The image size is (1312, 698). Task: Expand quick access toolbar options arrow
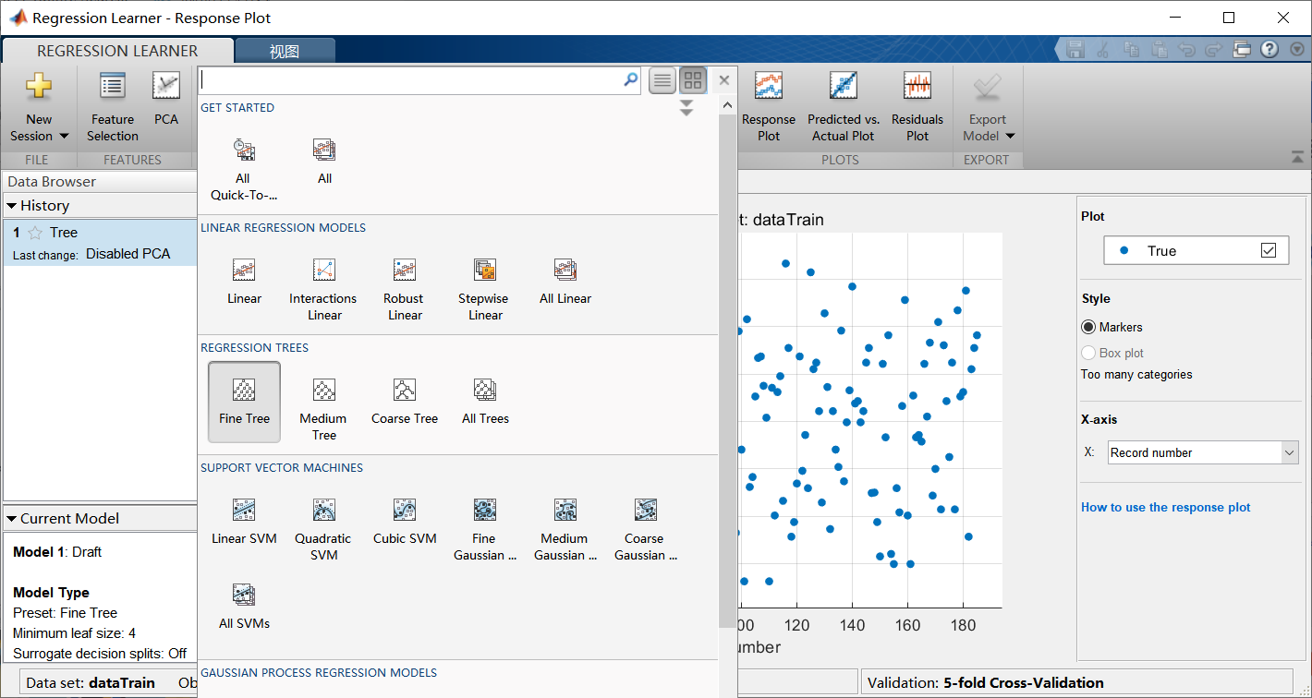point(1296,49)
